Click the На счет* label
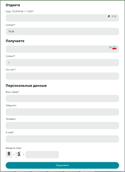The width and height of the screenshot is (125, 172). coord(11,70)
